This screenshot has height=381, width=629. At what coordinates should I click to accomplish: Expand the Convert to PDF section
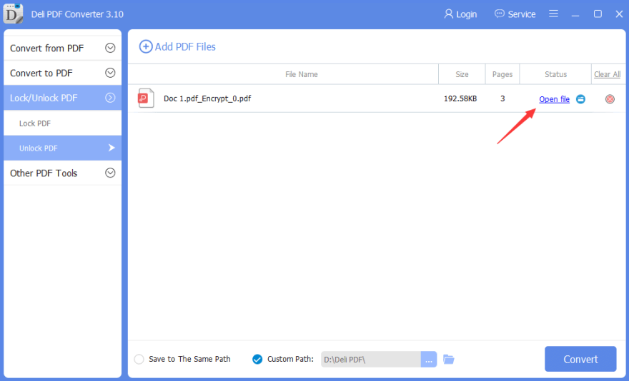[110, 73]
